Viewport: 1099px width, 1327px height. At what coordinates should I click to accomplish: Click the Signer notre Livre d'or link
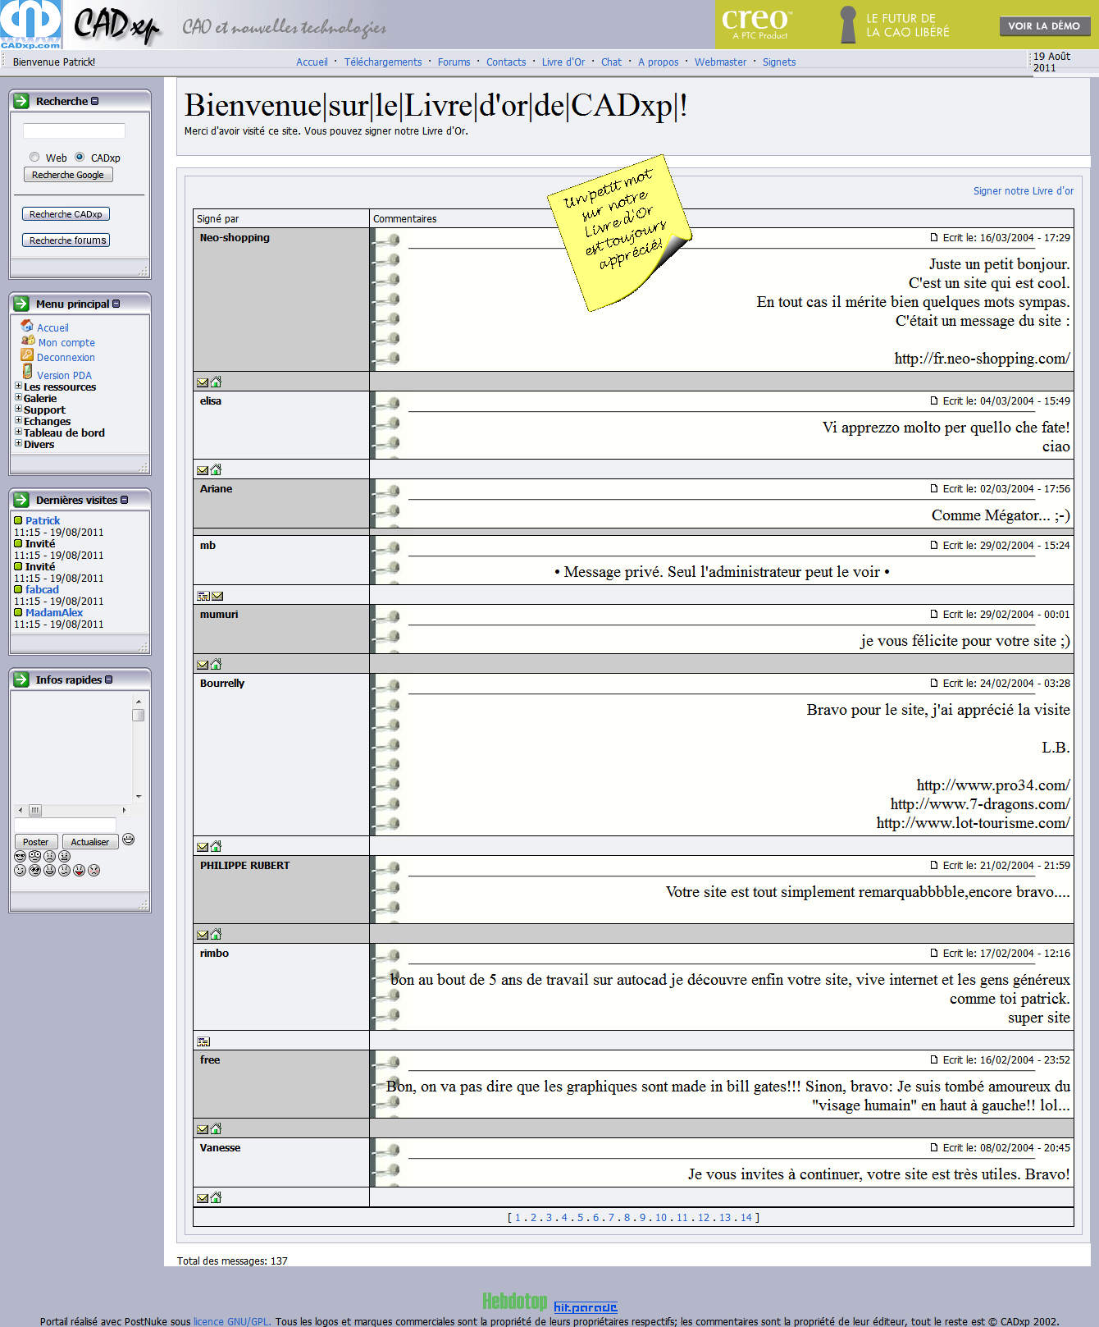pos(1023,191)
